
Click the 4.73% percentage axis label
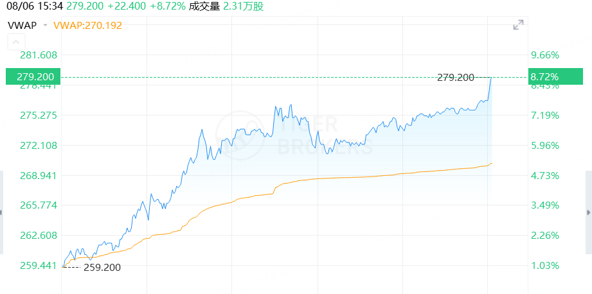click(x=544, y=175)
